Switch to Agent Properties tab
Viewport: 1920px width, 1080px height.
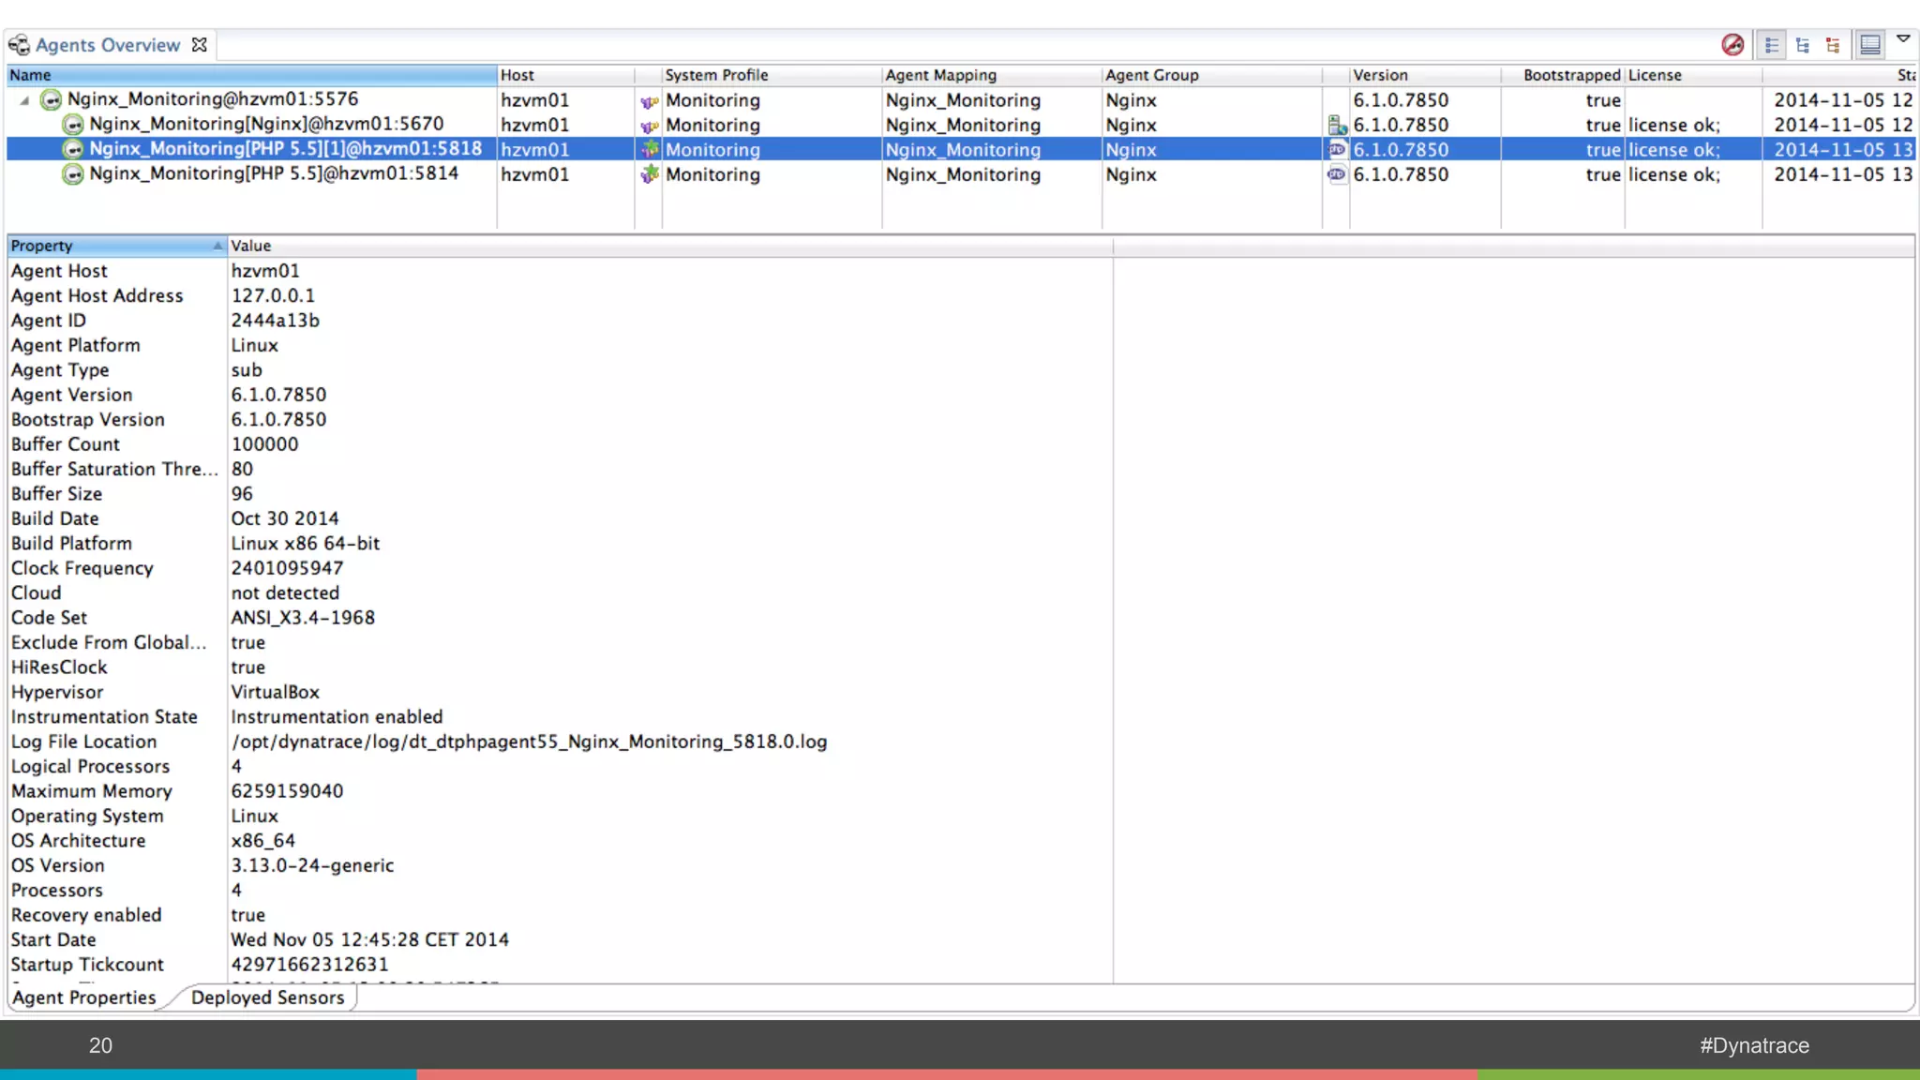(84, 997)
